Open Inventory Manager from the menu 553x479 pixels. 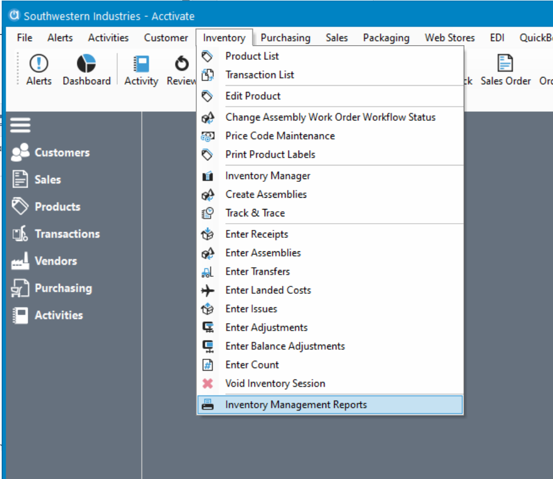tap(267, 176)
